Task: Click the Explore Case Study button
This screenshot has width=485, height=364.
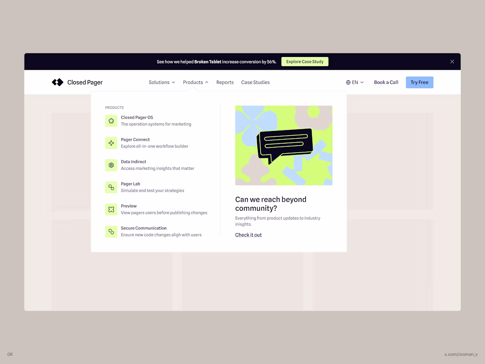Action: click(305, 61)
